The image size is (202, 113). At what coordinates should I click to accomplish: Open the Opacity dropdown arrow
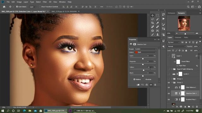(x=199, y=46)
